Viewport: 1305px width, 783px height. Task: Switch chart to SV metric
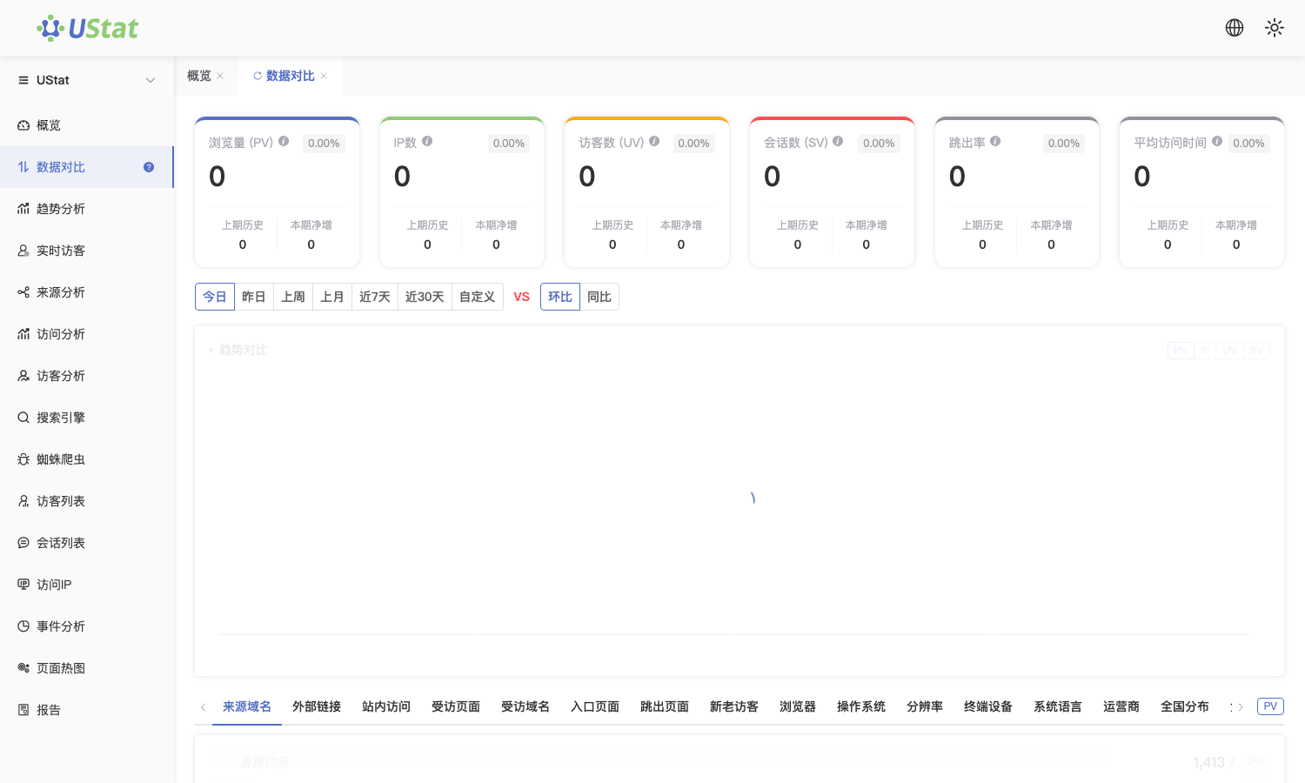(1256, 351)
